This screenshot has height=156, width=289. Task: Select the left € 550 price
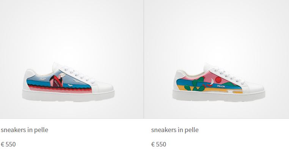point(8,144)
